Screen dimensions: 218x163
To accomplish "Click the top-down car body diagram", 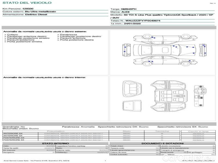I will click(165, 50).
